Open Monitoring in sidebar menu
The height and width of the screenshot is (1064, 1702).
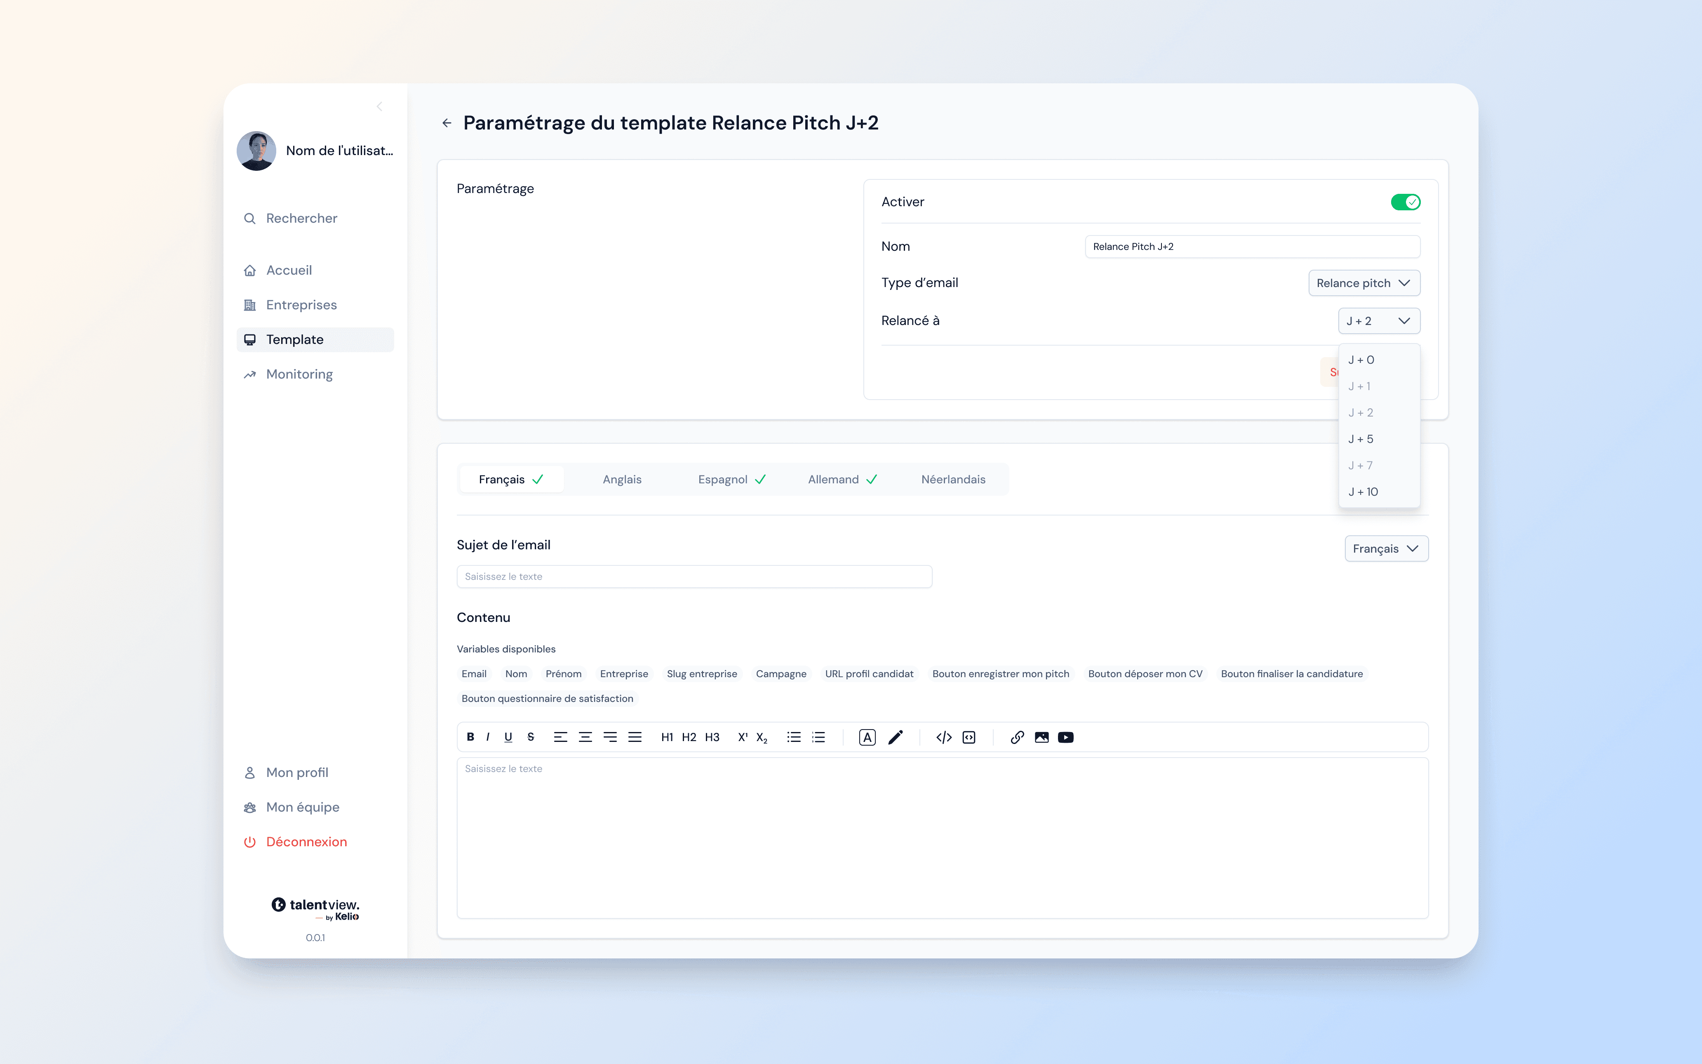coord(299,374)
